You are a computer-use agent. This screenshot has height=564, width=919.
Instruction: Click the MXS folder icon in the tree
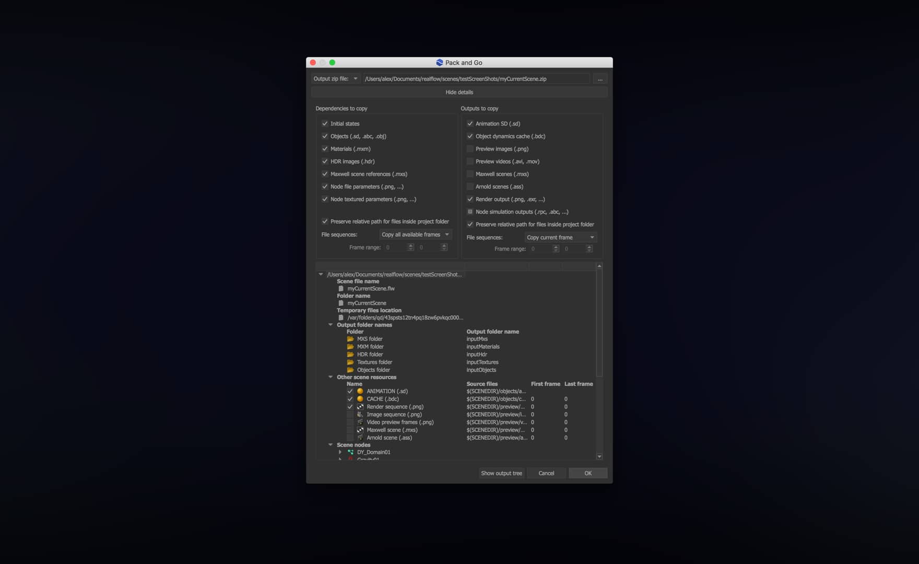pyautogui.click(x=351, y=338)
